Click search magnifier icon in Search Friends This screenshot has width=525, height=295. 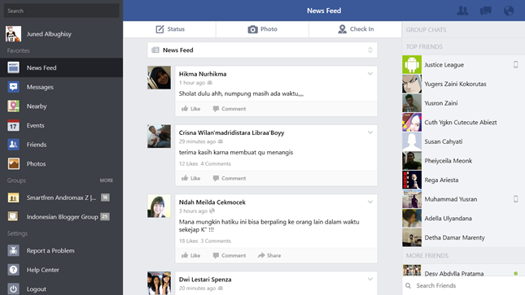408,285
